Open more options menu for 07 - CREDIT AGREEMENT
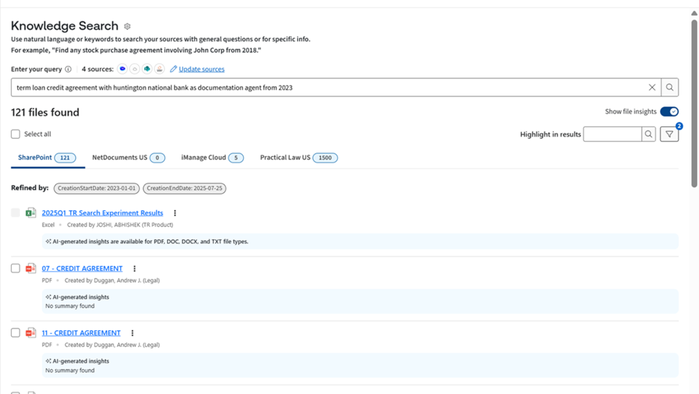The image size is (699, 394). [134, 268]
